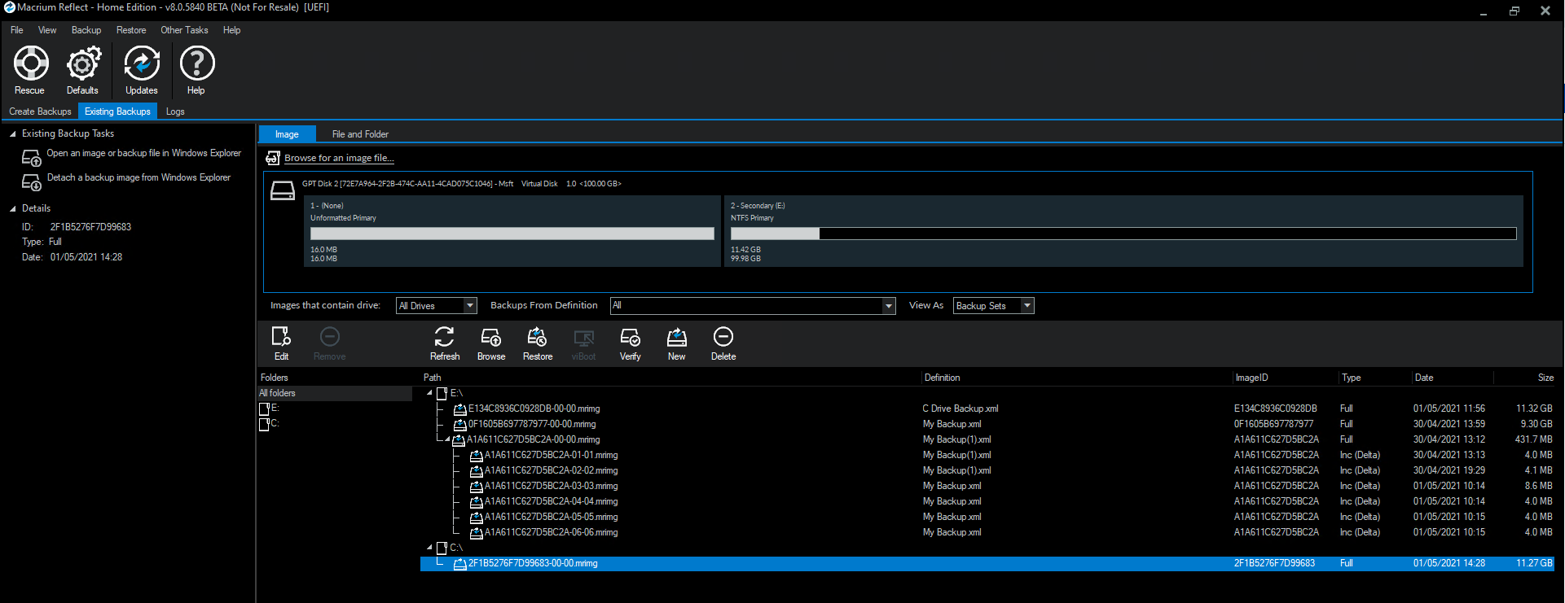
Task: Click C Drive Backup.xml definition
Action: (960, 409)
